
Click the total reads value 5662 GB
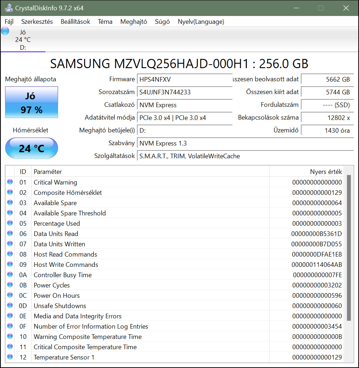coord(327,79)
